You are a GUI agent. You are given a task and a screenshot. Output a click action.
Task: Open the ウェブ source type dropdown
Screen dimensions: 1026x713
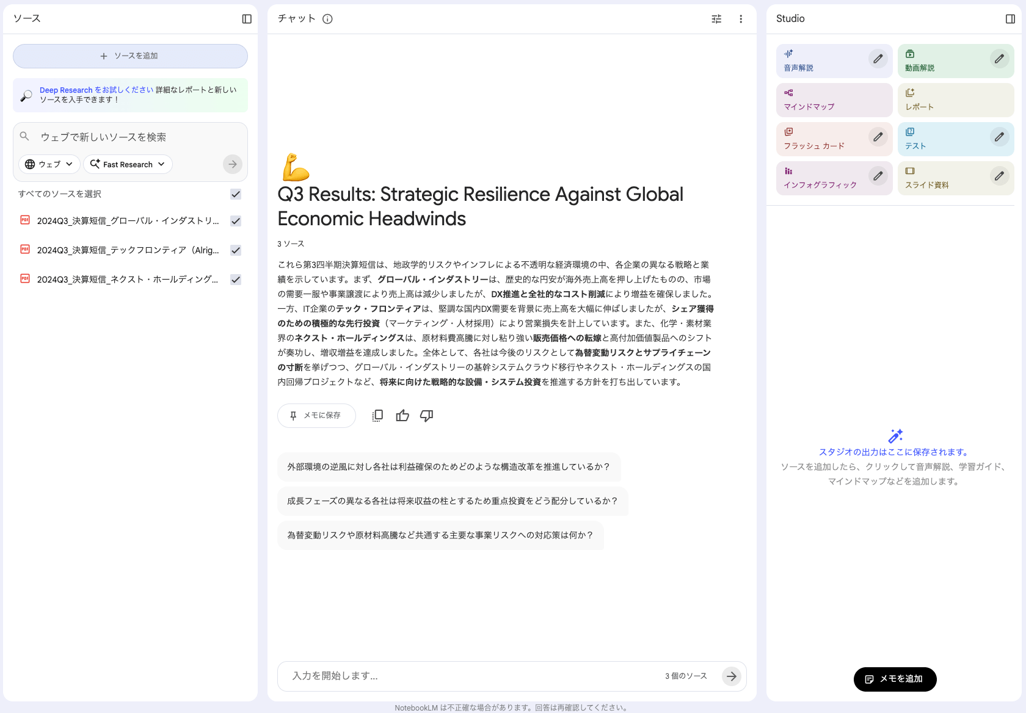click(49, 164)
